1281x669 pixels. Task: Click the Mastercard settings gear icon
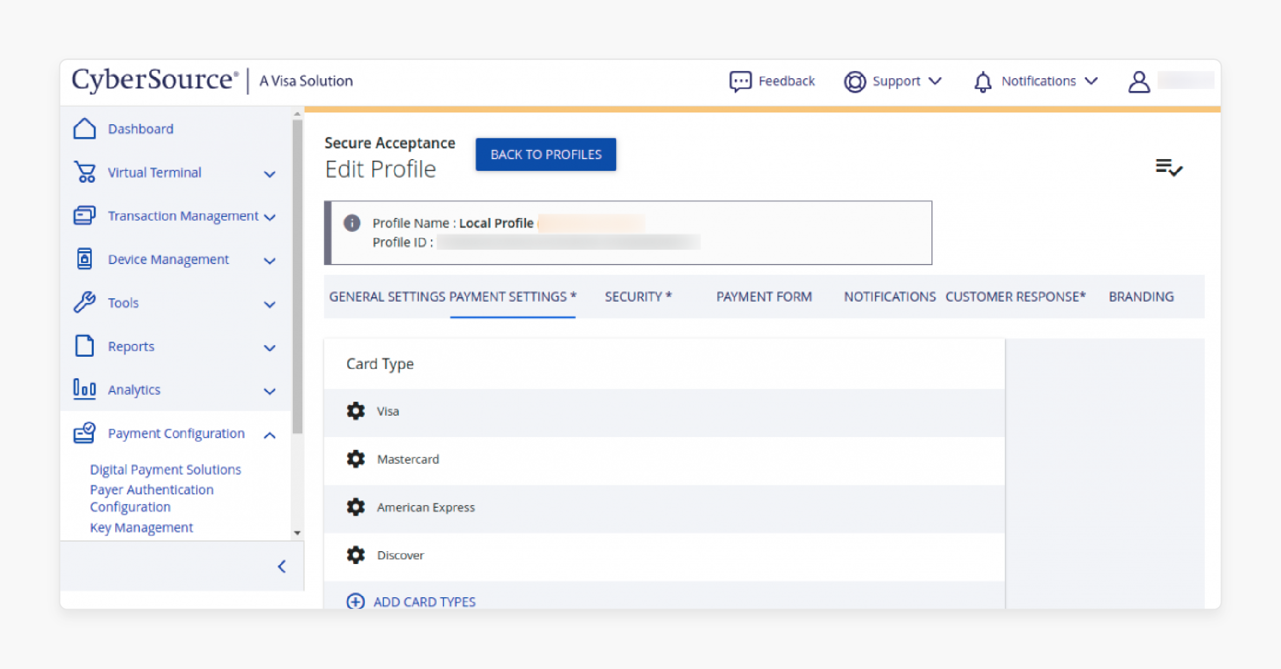point(356,458)
